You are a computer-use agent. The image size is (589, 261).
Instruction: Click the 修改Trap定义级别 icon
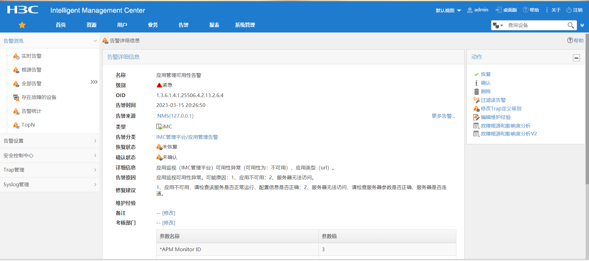476,109
